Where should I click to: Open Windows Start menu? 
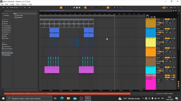tap(3, 98)
